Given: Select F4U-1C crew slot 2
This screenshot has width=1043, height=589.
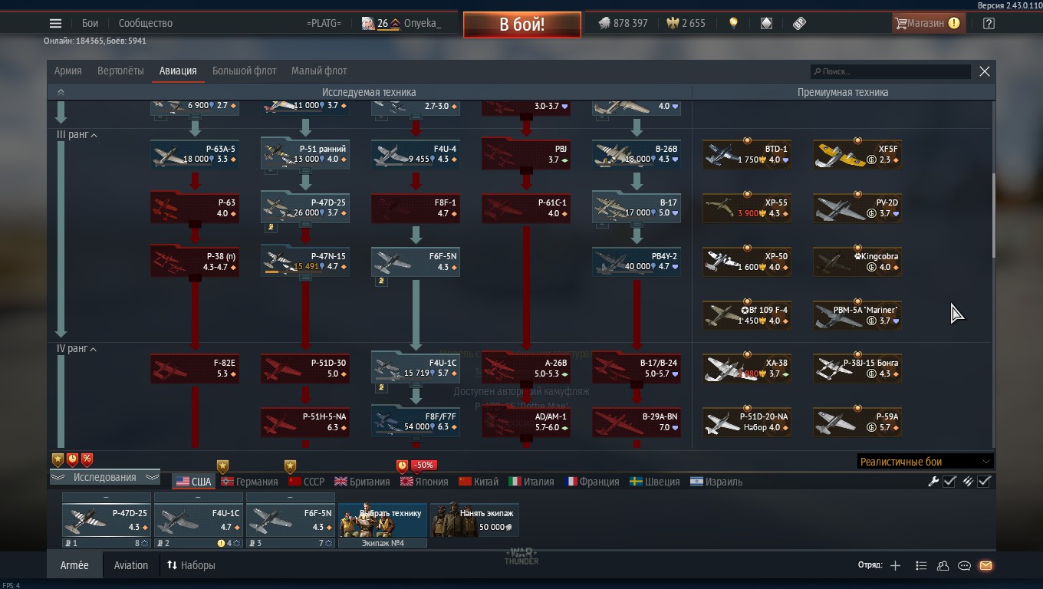Looking at the screenshot, I should pos(199,519).
